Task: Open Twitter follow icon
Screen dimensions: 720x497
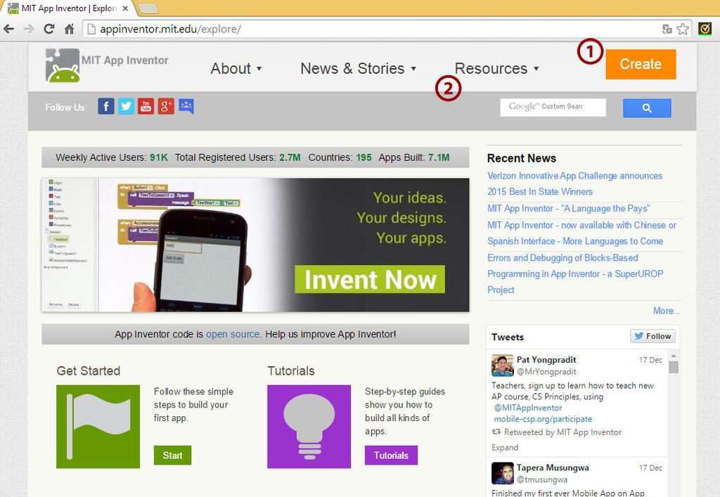Action: click(x=126, y=106)
